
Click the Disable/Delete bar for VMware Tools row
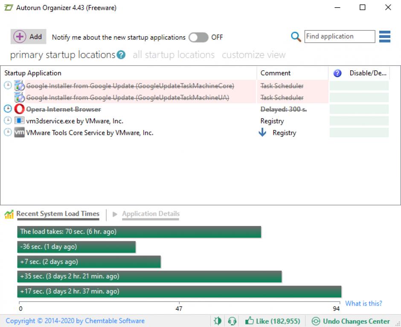click(359, 133)
